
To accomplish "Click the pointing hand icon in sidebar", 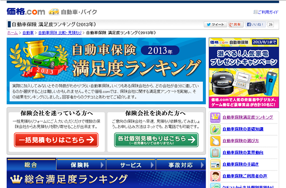I will click(215, 141).
